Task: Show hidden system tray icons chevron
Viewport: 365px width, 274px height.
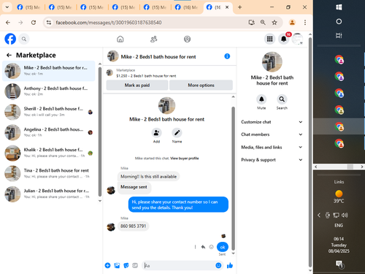Action: [319, 215]
